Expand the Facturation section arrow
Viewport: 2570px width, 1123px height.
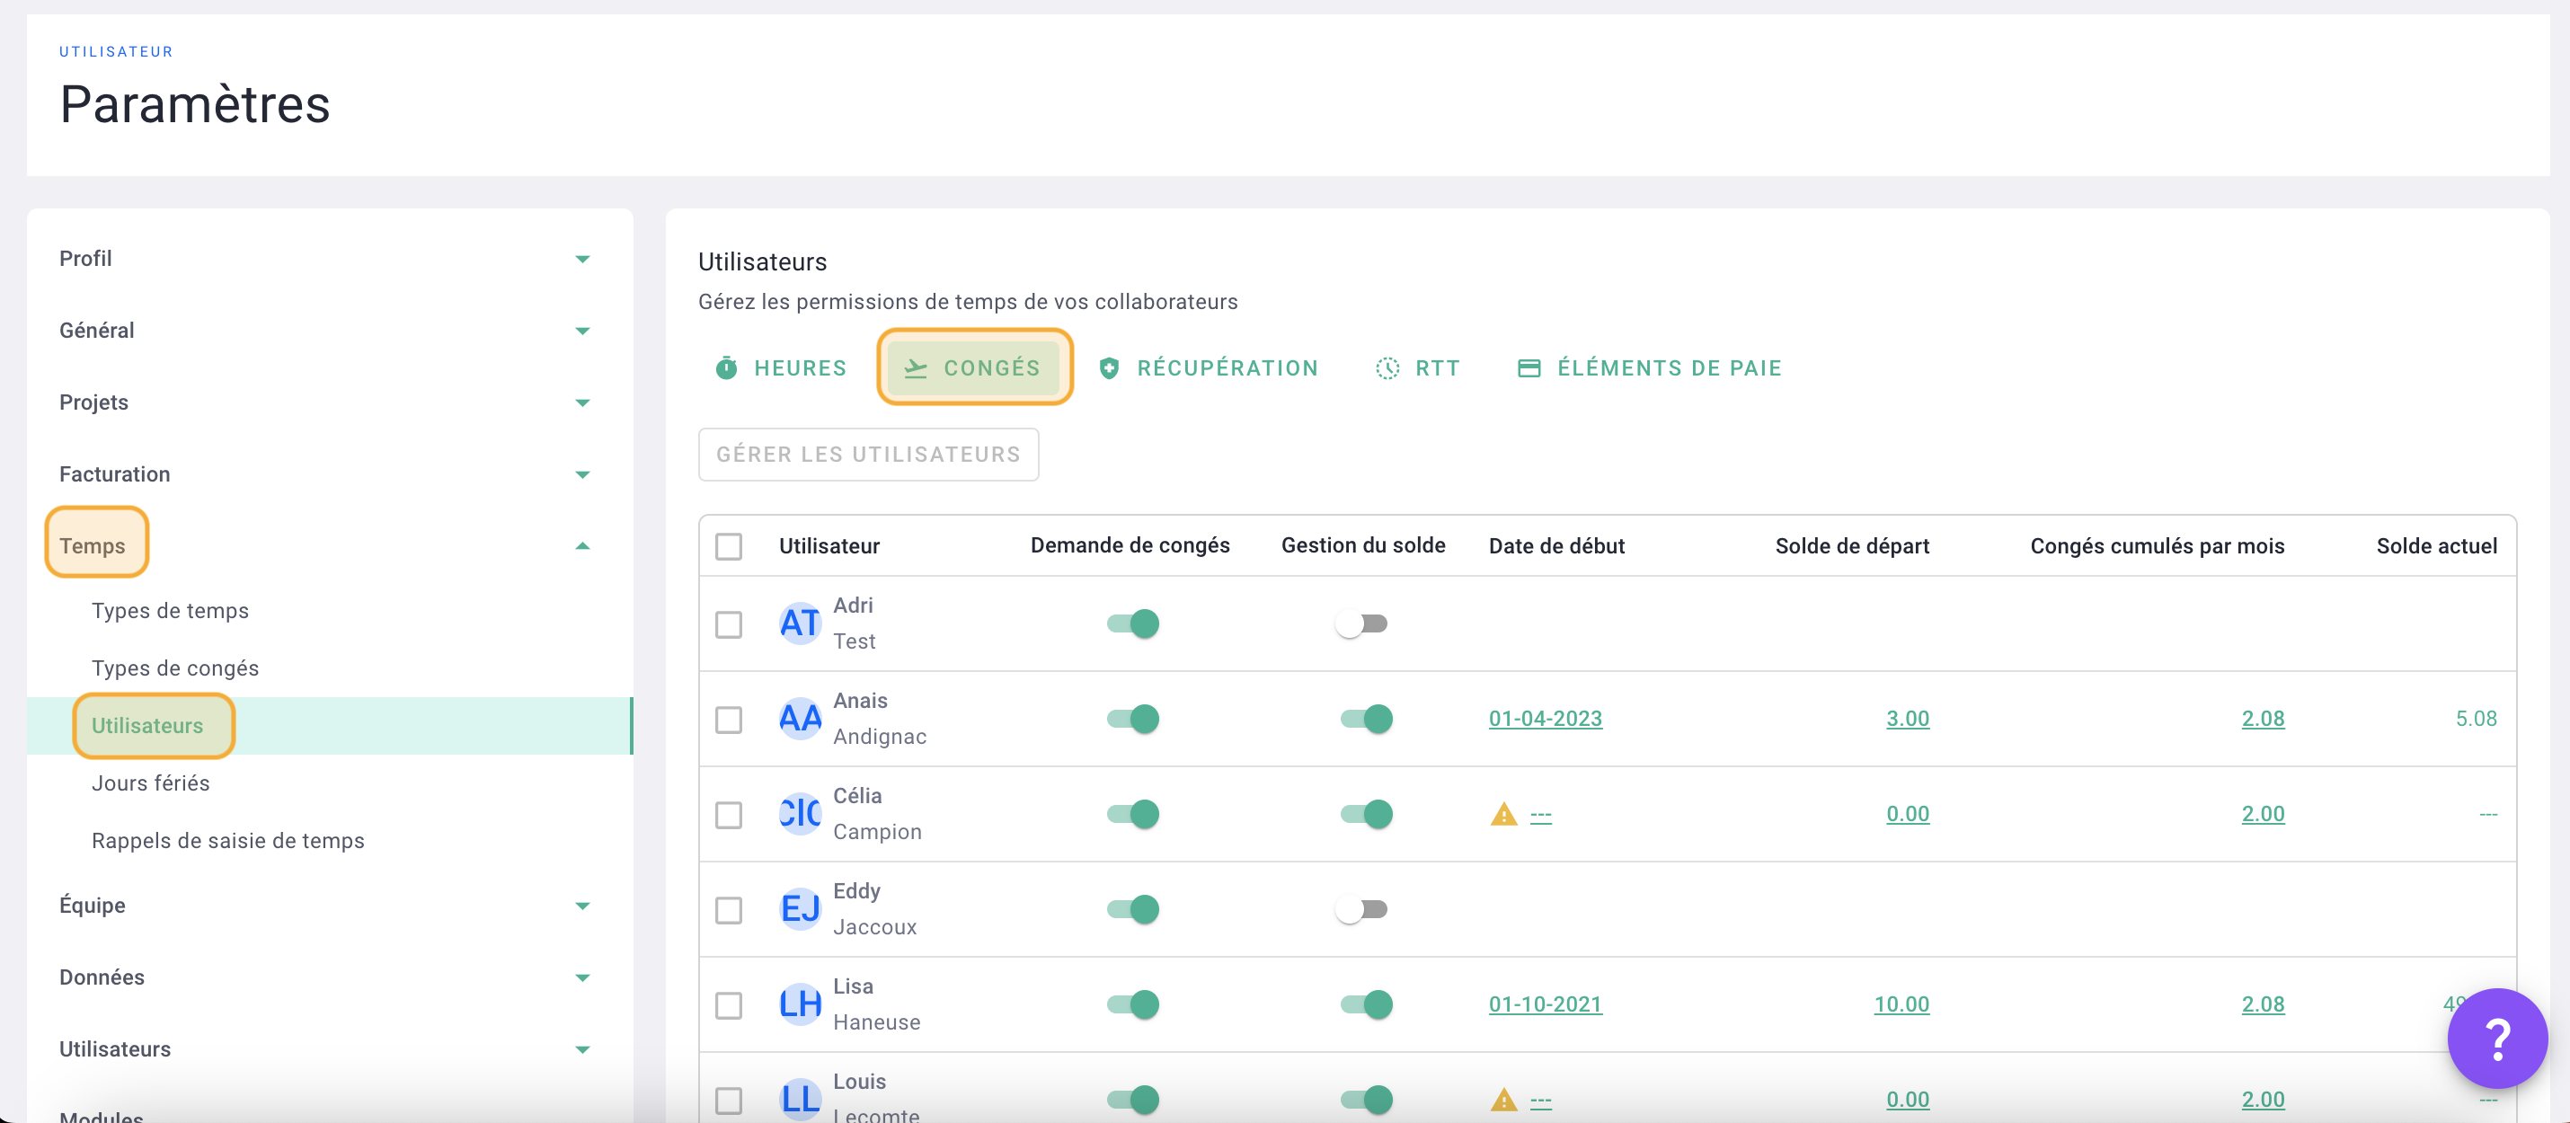(x=582, y=474)
